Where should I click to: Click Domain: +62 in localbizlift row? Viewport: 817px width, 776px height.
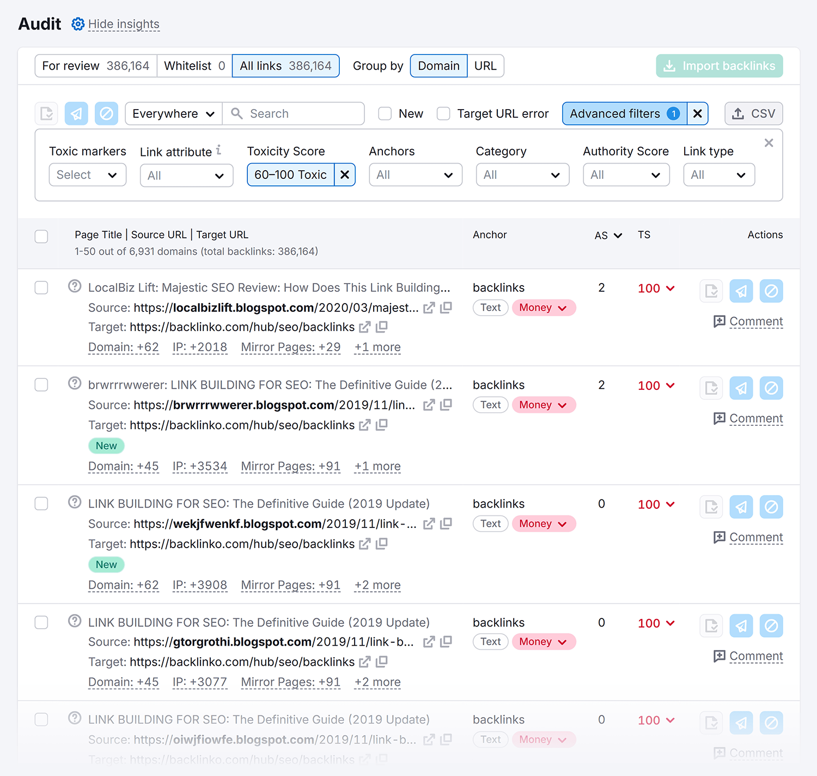tap(124, 347)
